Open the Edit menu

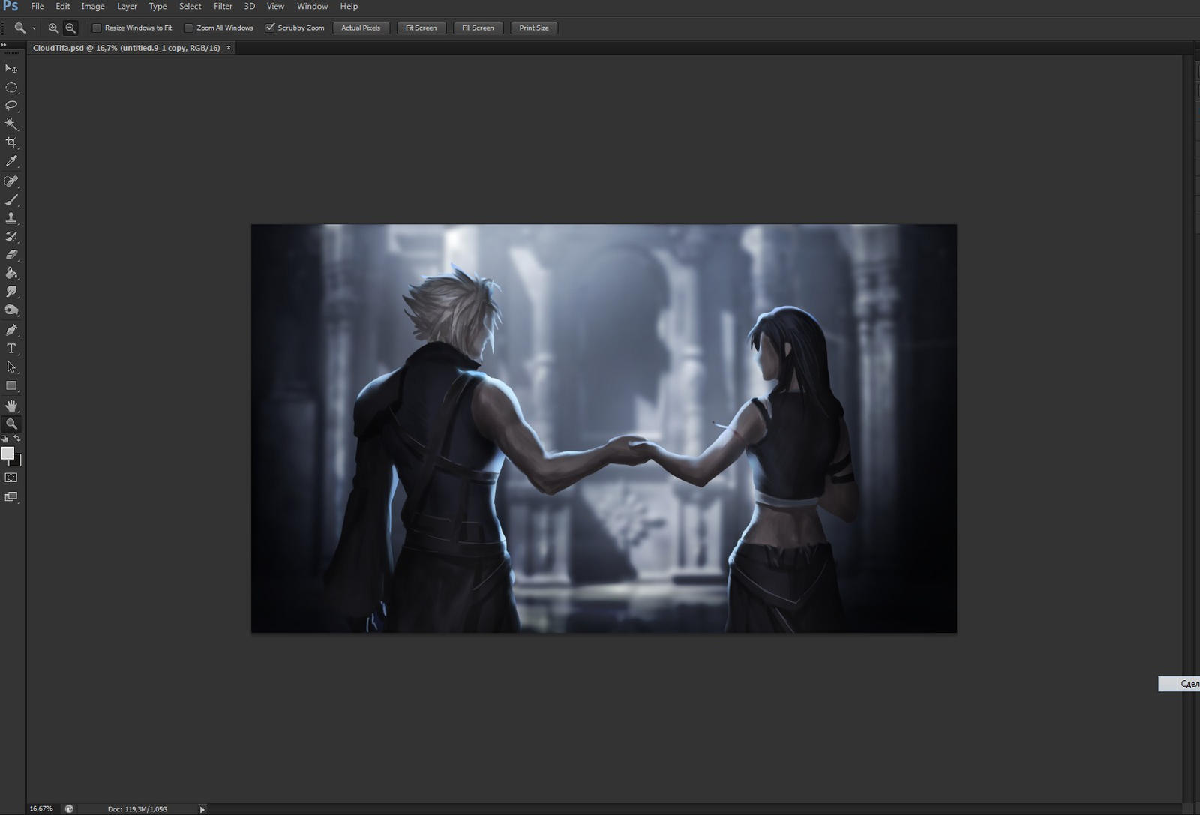tap(63, 6)
